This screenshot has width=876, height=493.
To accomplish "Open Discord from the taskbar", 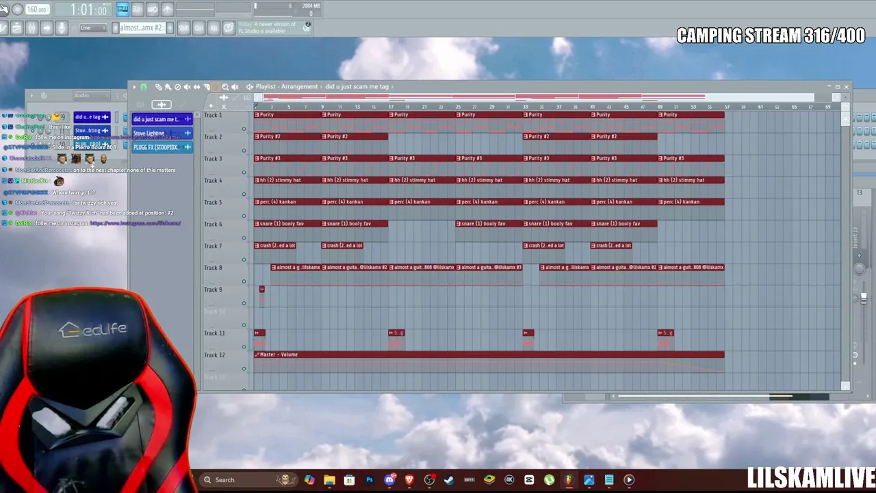I will pos(389,480).
